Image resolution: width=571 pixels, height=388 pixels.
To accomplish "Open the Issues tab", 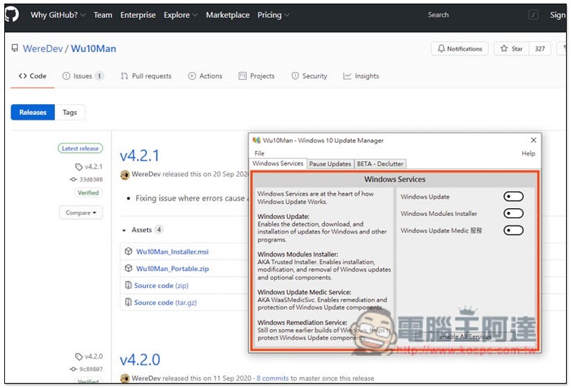I will point(83,76).
